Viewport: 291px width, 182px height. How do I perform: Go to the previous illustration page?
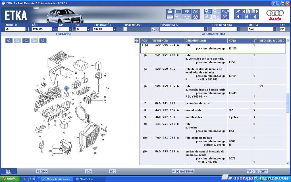[246, 11]
